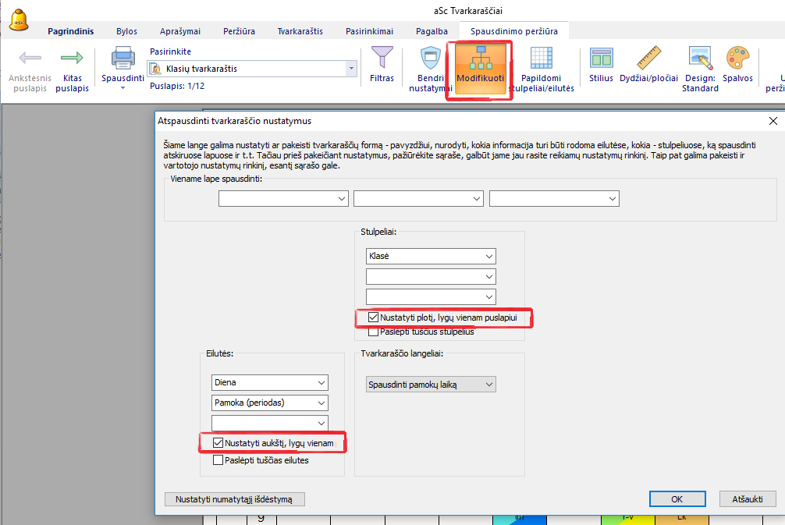Open the Stilius style tool

tap(601, 59)
